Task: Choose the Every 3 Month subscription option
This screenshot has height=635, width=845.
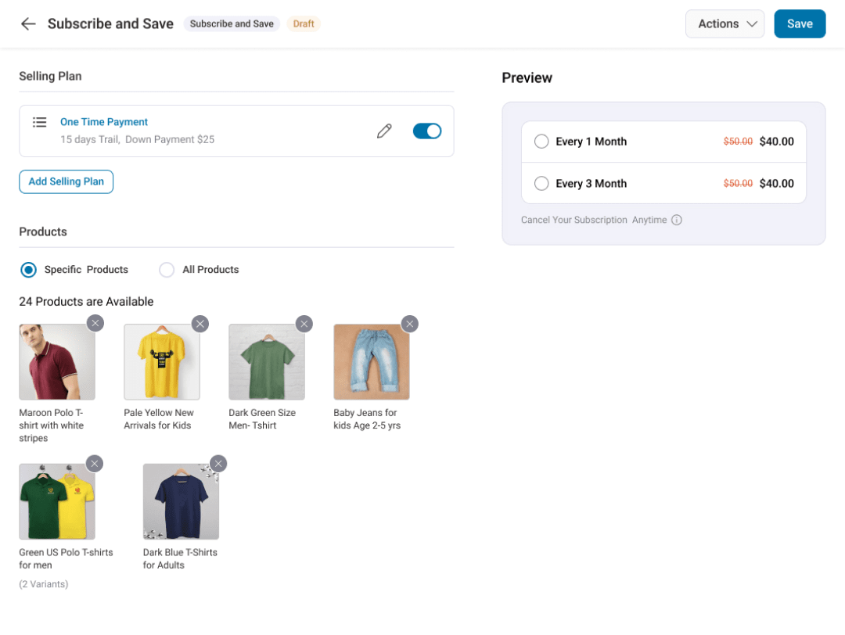Action: click(x=541, y=183)
